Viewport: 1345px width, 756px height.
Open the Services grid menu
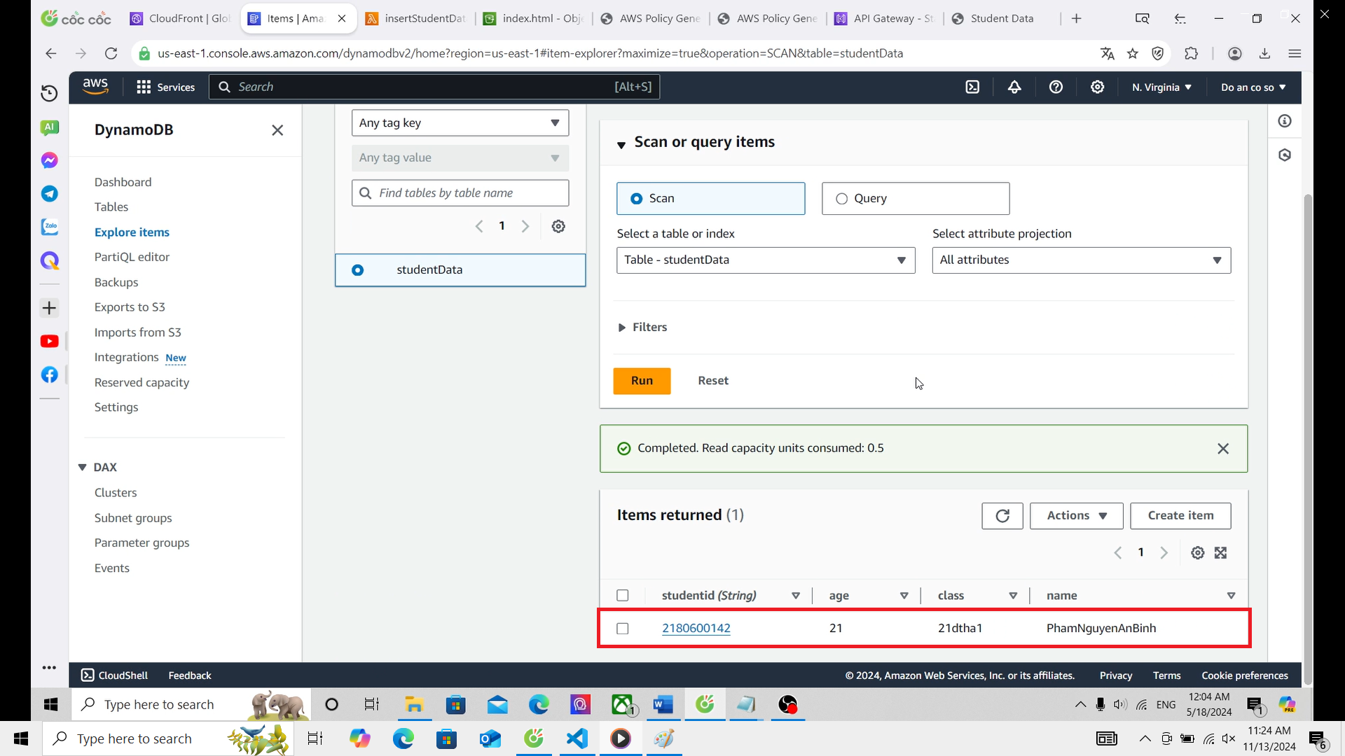[165, 87]
